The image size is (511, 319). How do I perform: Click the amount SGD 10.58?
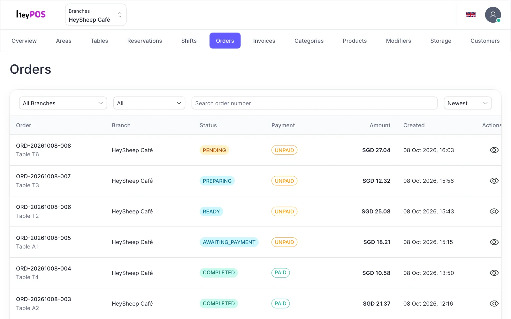pyautogui.click(x=376, y=273)
